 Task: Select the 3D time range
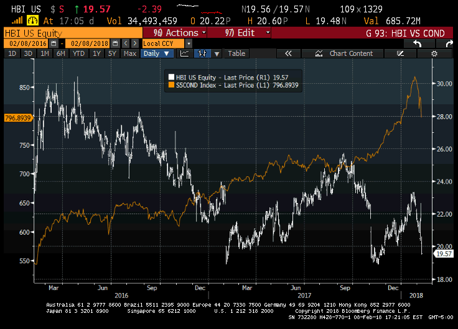coord(28,53)
